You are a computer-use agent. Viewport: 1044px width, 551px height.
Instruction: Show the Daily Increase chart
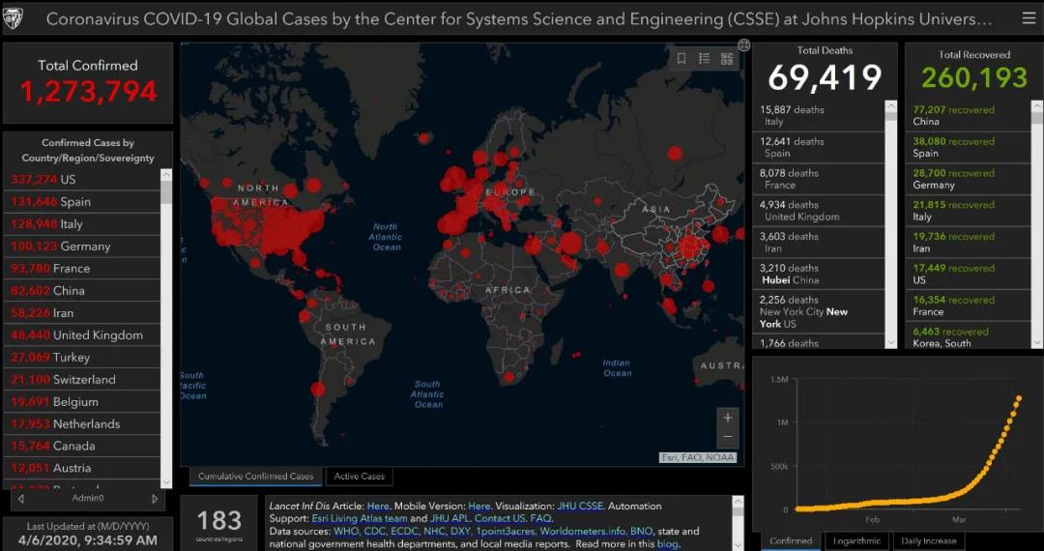(928, 541)
